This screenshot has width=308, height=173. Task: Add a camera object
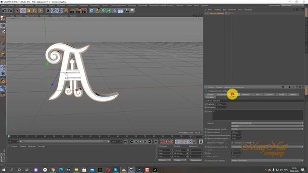click(126, 11)
